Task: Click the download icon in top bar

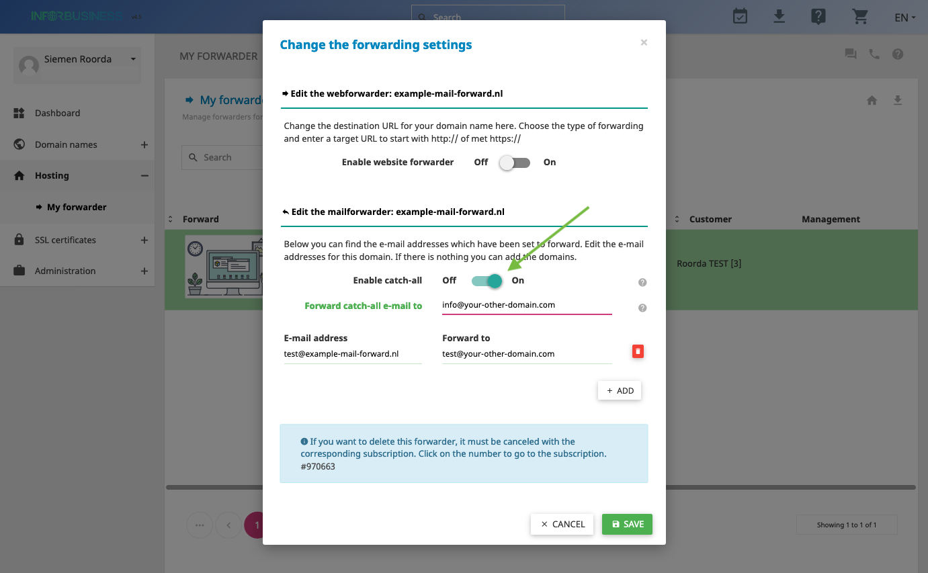Action: click(779, 16)
